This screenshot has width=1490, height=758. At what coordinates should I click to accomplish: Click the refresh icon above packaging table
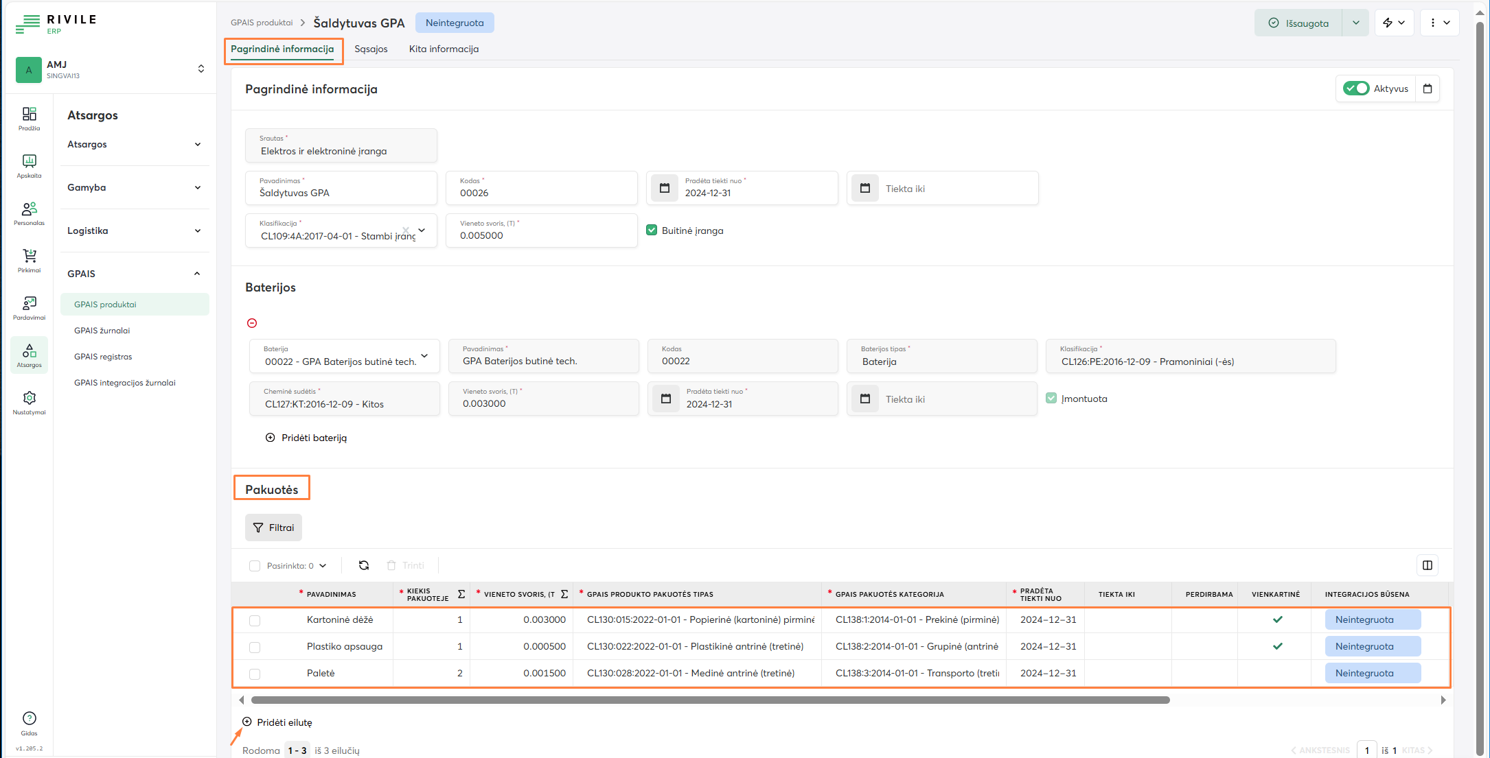[x=364, y=565]
